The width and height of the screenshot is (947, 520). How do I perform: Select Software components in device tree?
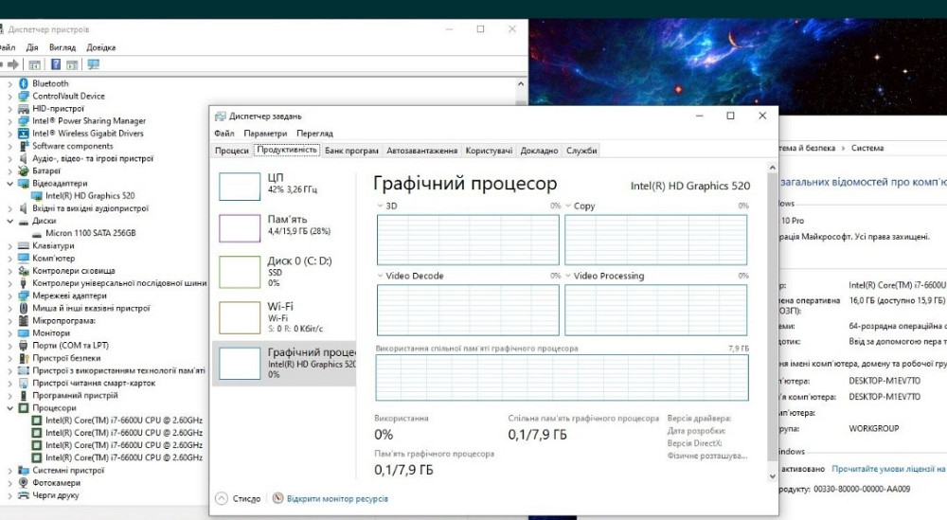pyautogui.click(x=73, y=146)
